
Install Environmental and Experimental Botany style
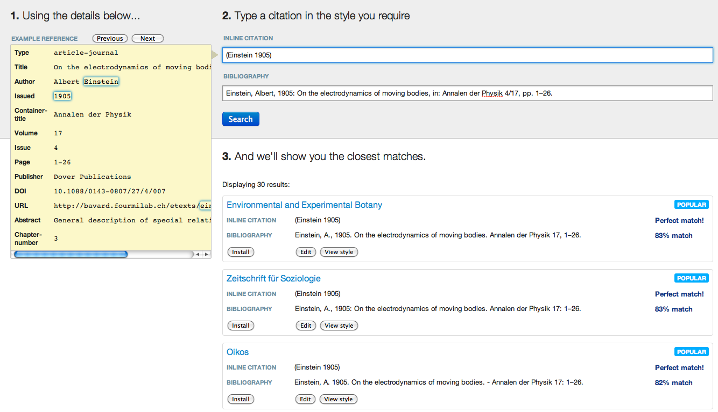(241, 252)
